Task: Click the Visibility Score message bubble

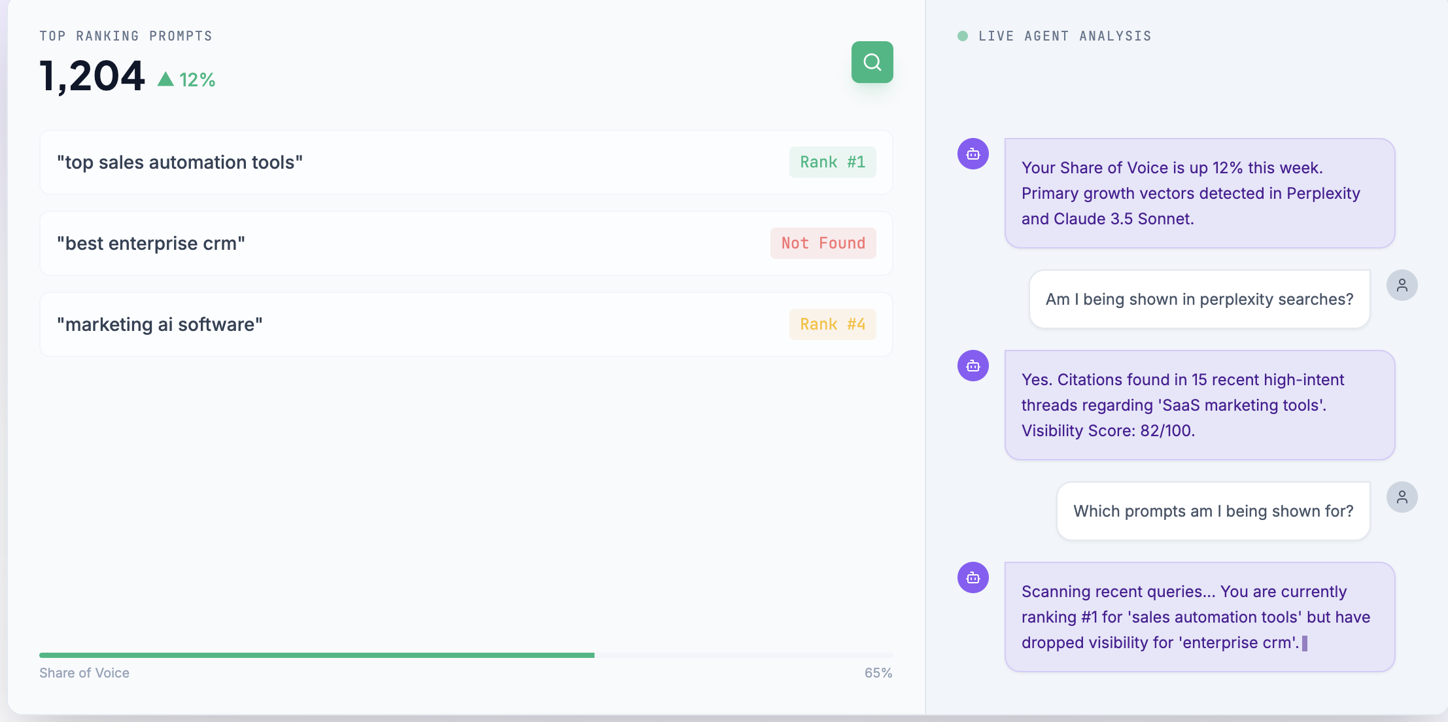Action: point(1199,405)
